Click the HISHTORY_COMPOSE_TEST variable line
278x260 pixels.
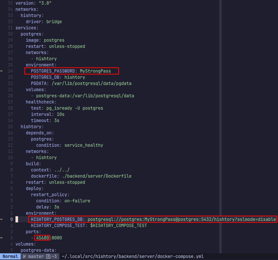point(89,226)
